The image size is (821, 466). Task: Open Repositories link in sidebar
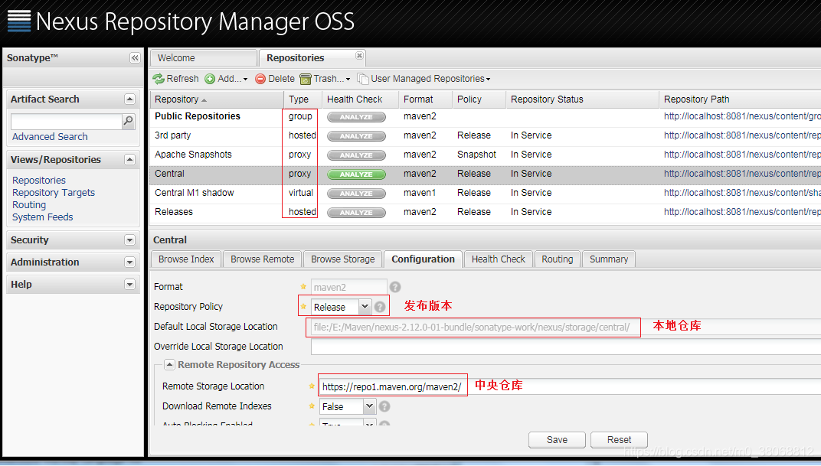coord(39,181)
